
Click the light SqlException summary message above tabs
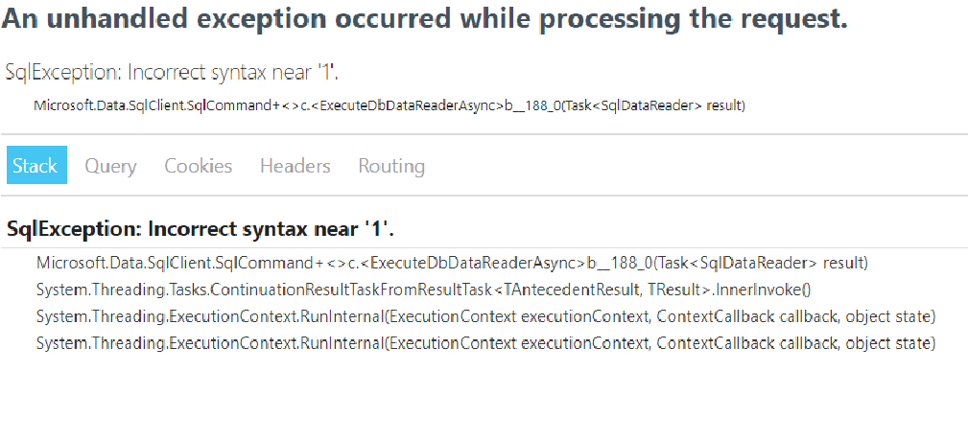[x=172, y=73]
